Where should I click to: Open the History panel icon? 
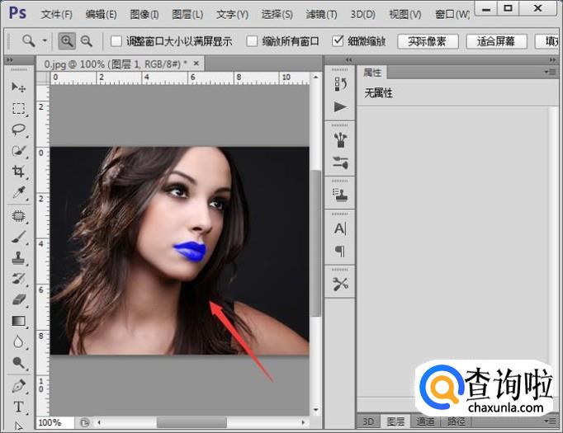coord(340,84)
